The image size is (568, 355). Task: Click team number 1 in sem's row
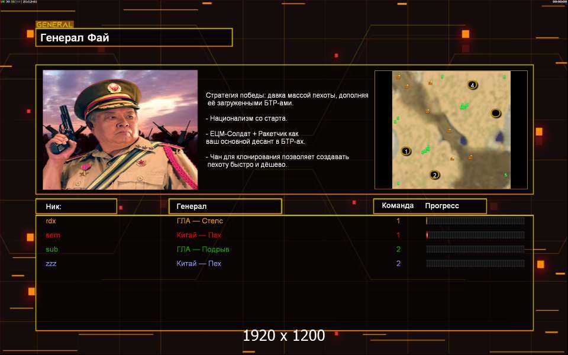click(x=398, y=235)
